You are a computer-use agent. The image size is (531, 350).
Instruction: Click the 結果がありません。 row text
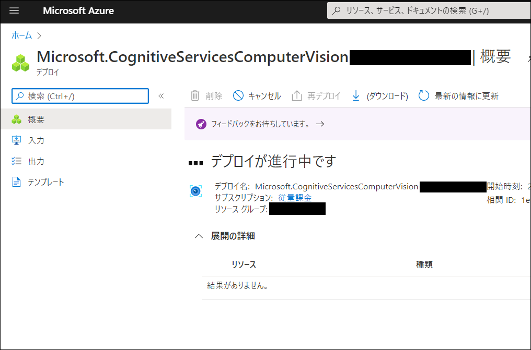[x=238, y=285]
